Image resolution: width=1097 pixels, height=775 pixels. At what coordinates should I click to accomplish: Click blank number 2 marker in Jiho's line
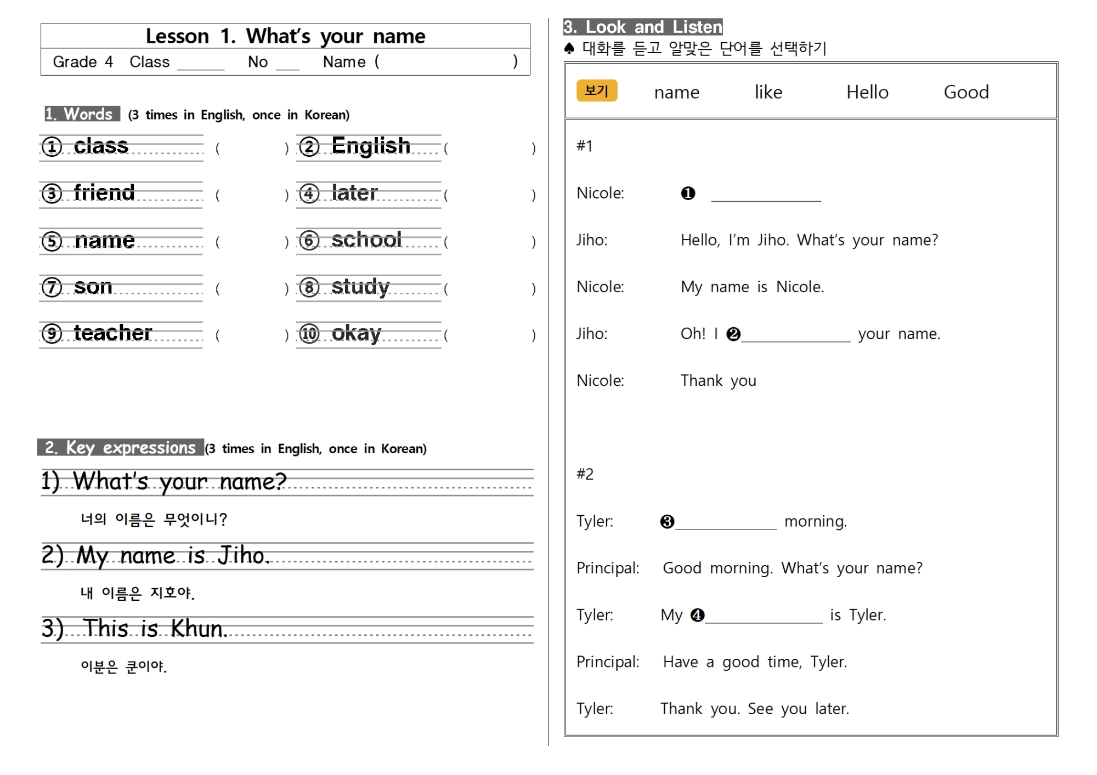pyautogui.click(x=733, y=334)
